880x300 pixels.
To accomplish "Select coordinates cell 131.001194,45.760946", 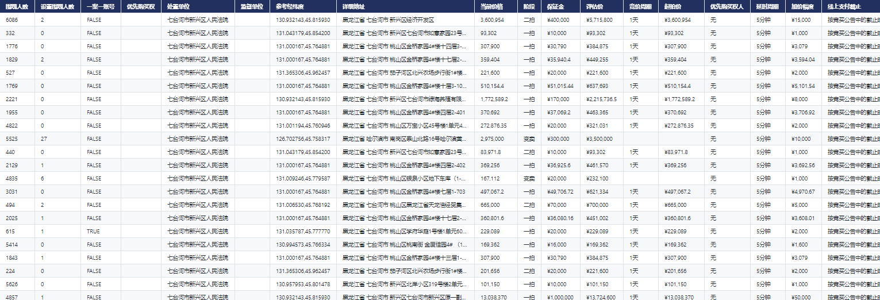I will pyautogui.click(x=303, y=125).
